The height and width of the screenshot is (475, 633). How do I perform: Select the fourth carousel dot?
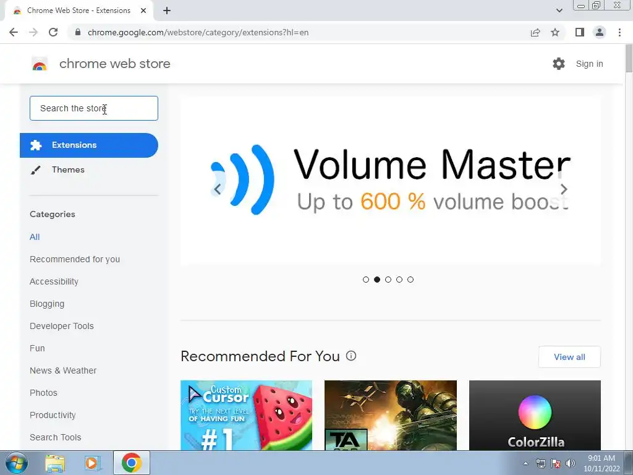(399, 280)
